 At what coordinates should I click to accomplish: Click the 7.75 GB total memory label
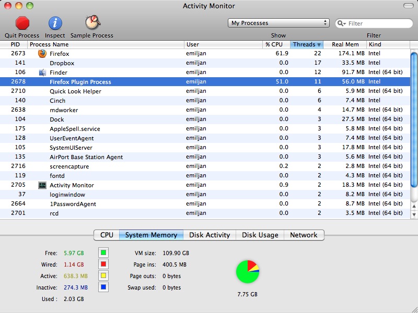click(x=247, y=294)
